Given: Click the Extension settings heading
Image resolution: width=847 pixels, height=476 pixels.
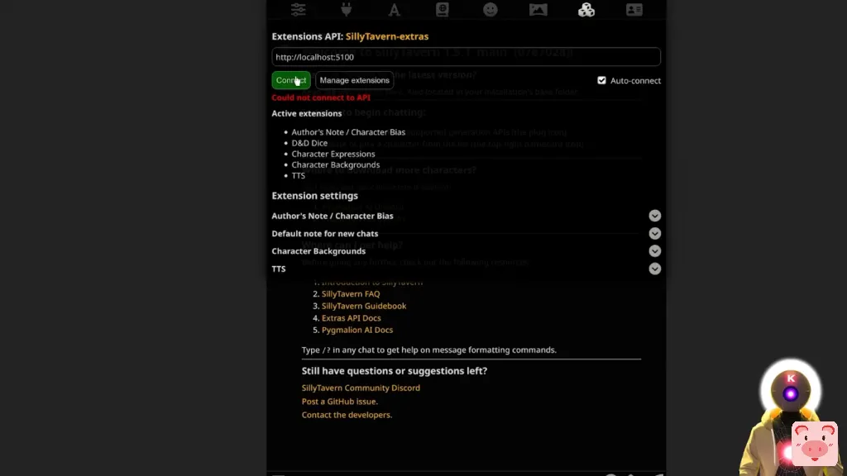Looking at the screenshot, I should tap(315, 196).
